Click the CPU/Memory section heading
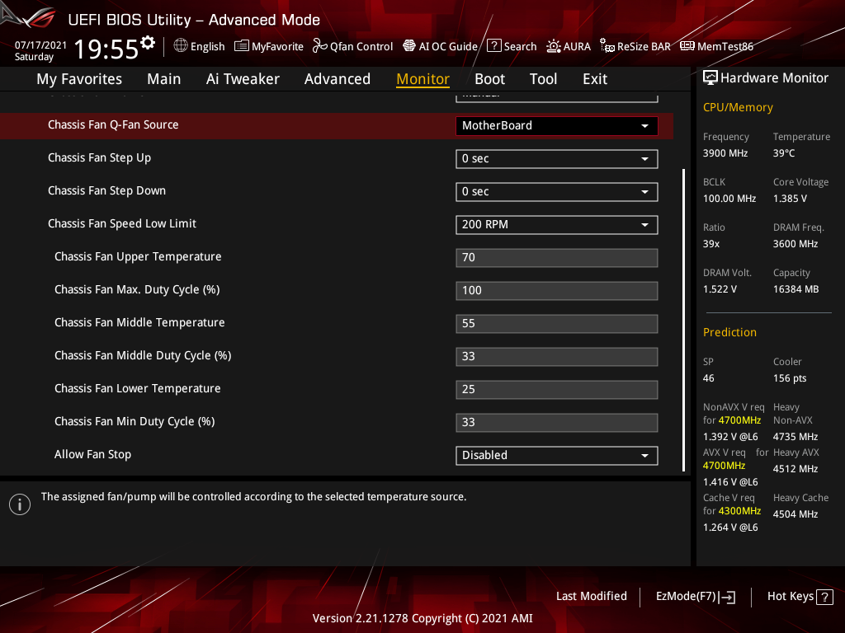Screen dimensions: 845x633 (x=738, y=107)
